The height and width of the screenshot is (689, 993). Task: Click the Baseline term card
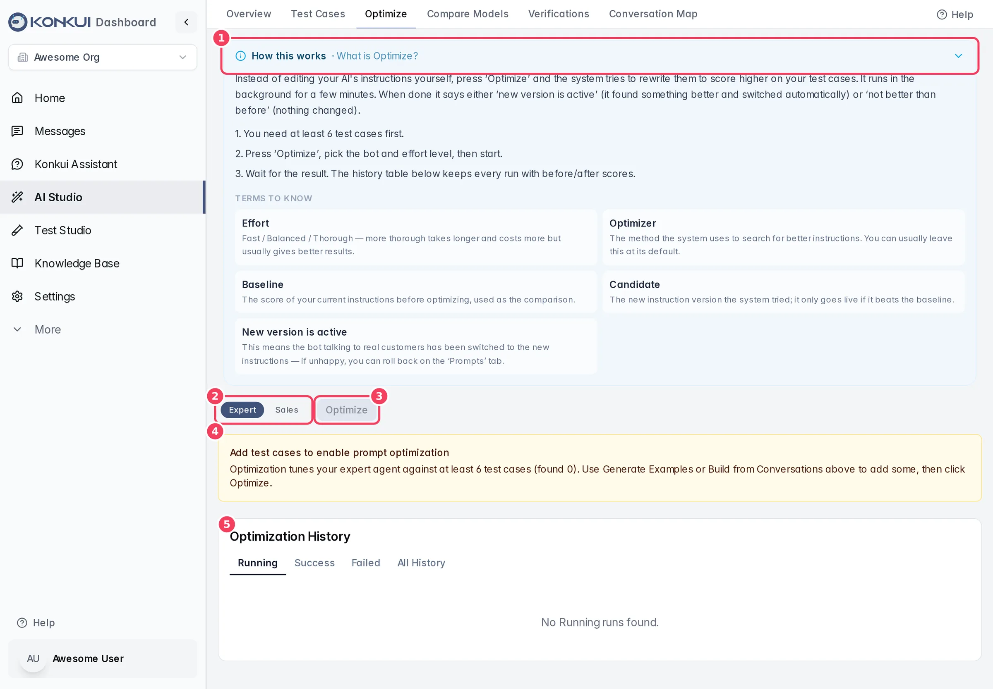pos(416,292)
